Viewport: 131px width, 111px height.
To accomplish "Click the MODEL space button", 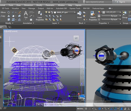I will pyautogui.click(x=80, y=109).
